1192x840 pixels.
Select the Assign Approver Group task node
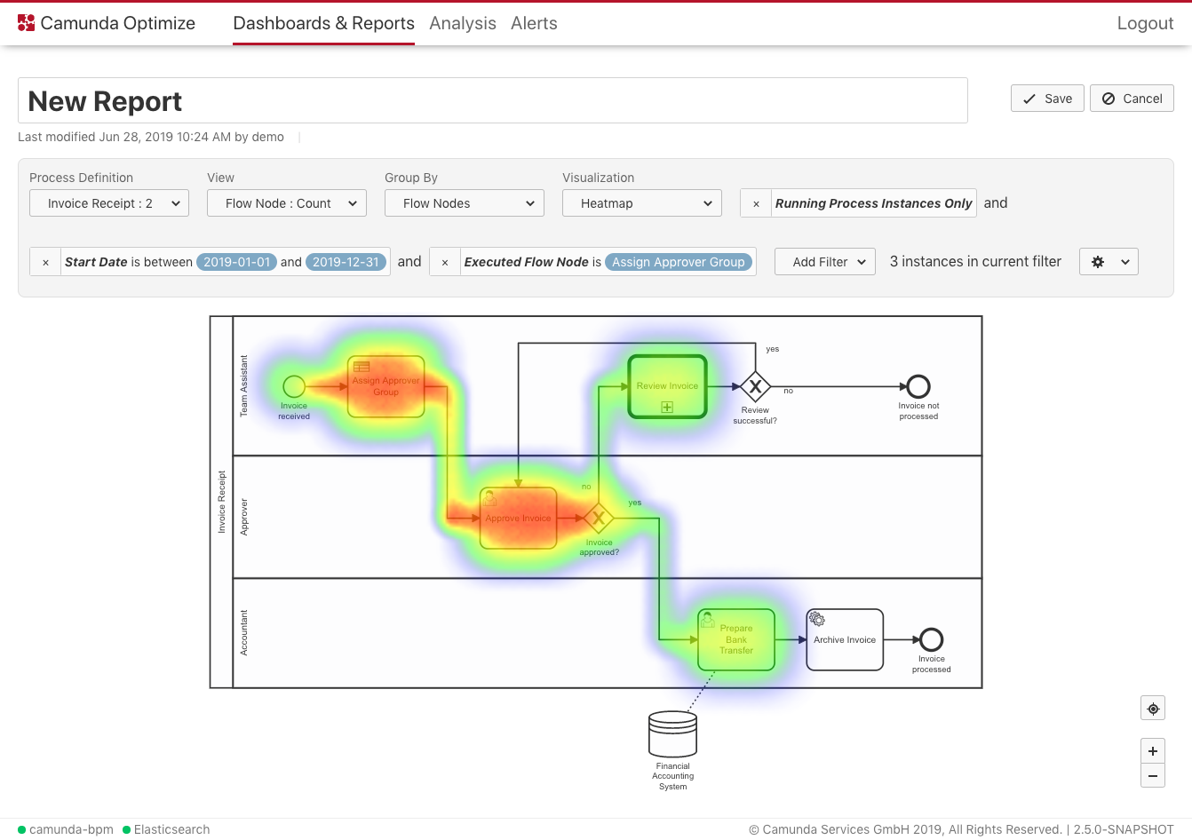click(x=386, y=386)
